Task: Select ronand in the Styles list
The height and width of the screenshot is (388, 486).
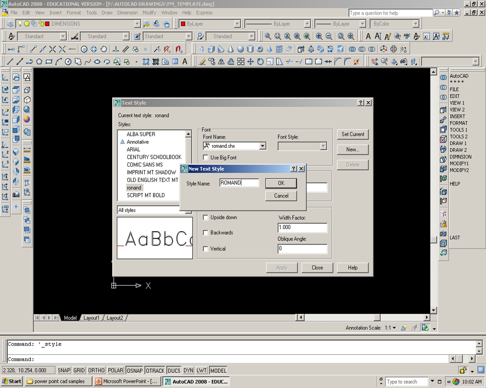Action: pos(134,188)
